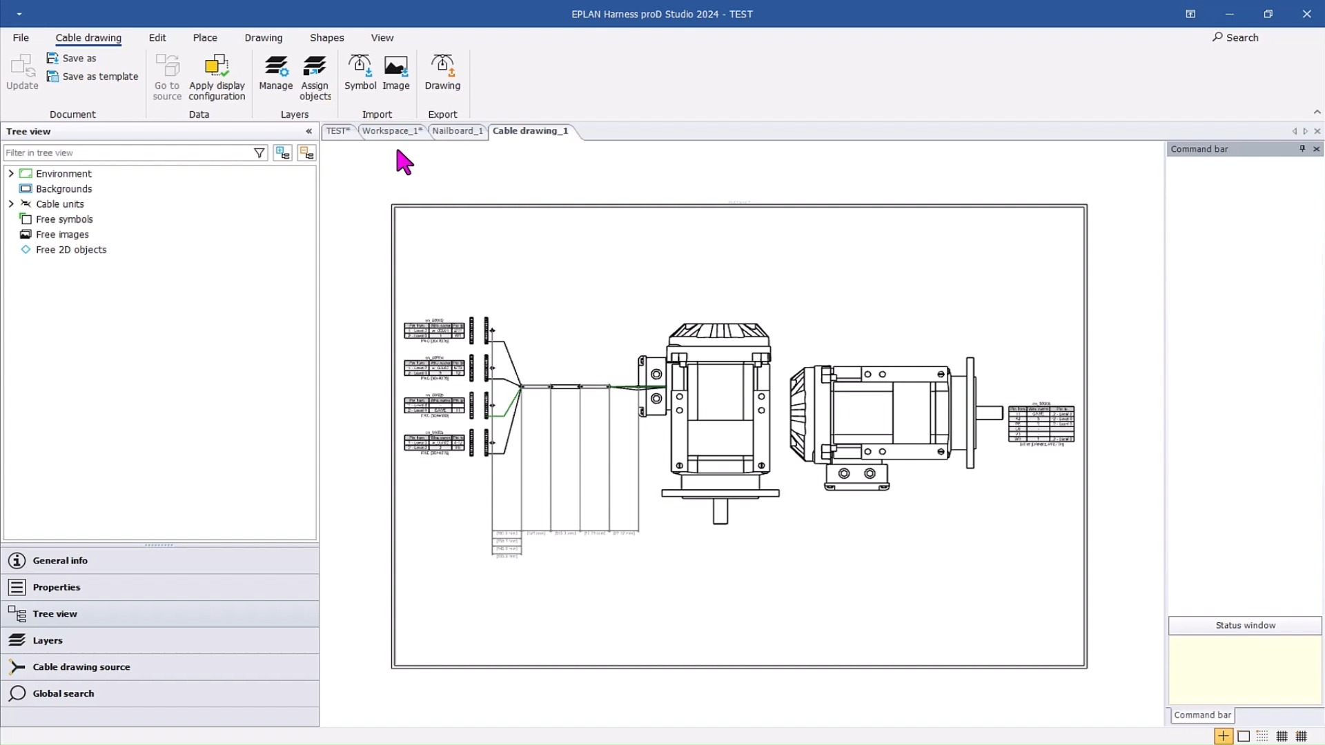Viewport: 1325px width, 745px height.
Task: Expand the Cable units tree item
Action: pyautogui.click(x=12, y=203)
